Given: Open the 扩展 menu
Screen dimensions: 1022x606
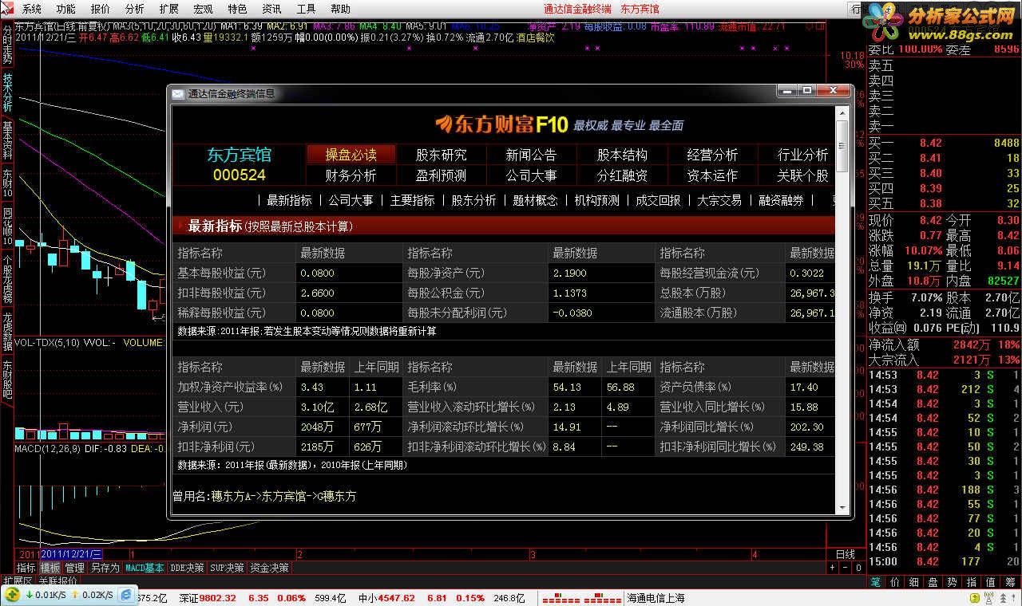Looking at the screenshot, I should click(168, 9).
